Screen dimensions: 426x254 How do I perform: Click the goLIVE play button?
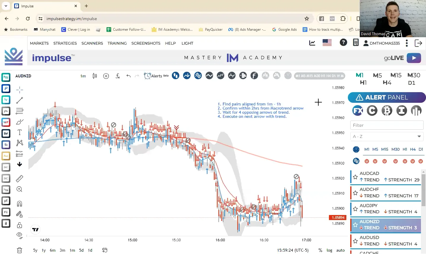(x=414, y=58)
